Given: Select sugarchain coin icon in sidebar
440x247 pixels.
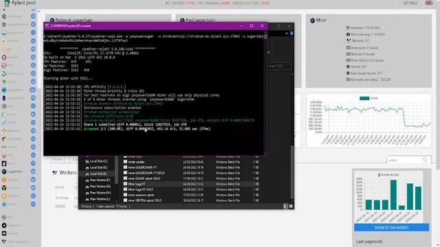Looking at the screenshot, I should (x=4, y=172).
